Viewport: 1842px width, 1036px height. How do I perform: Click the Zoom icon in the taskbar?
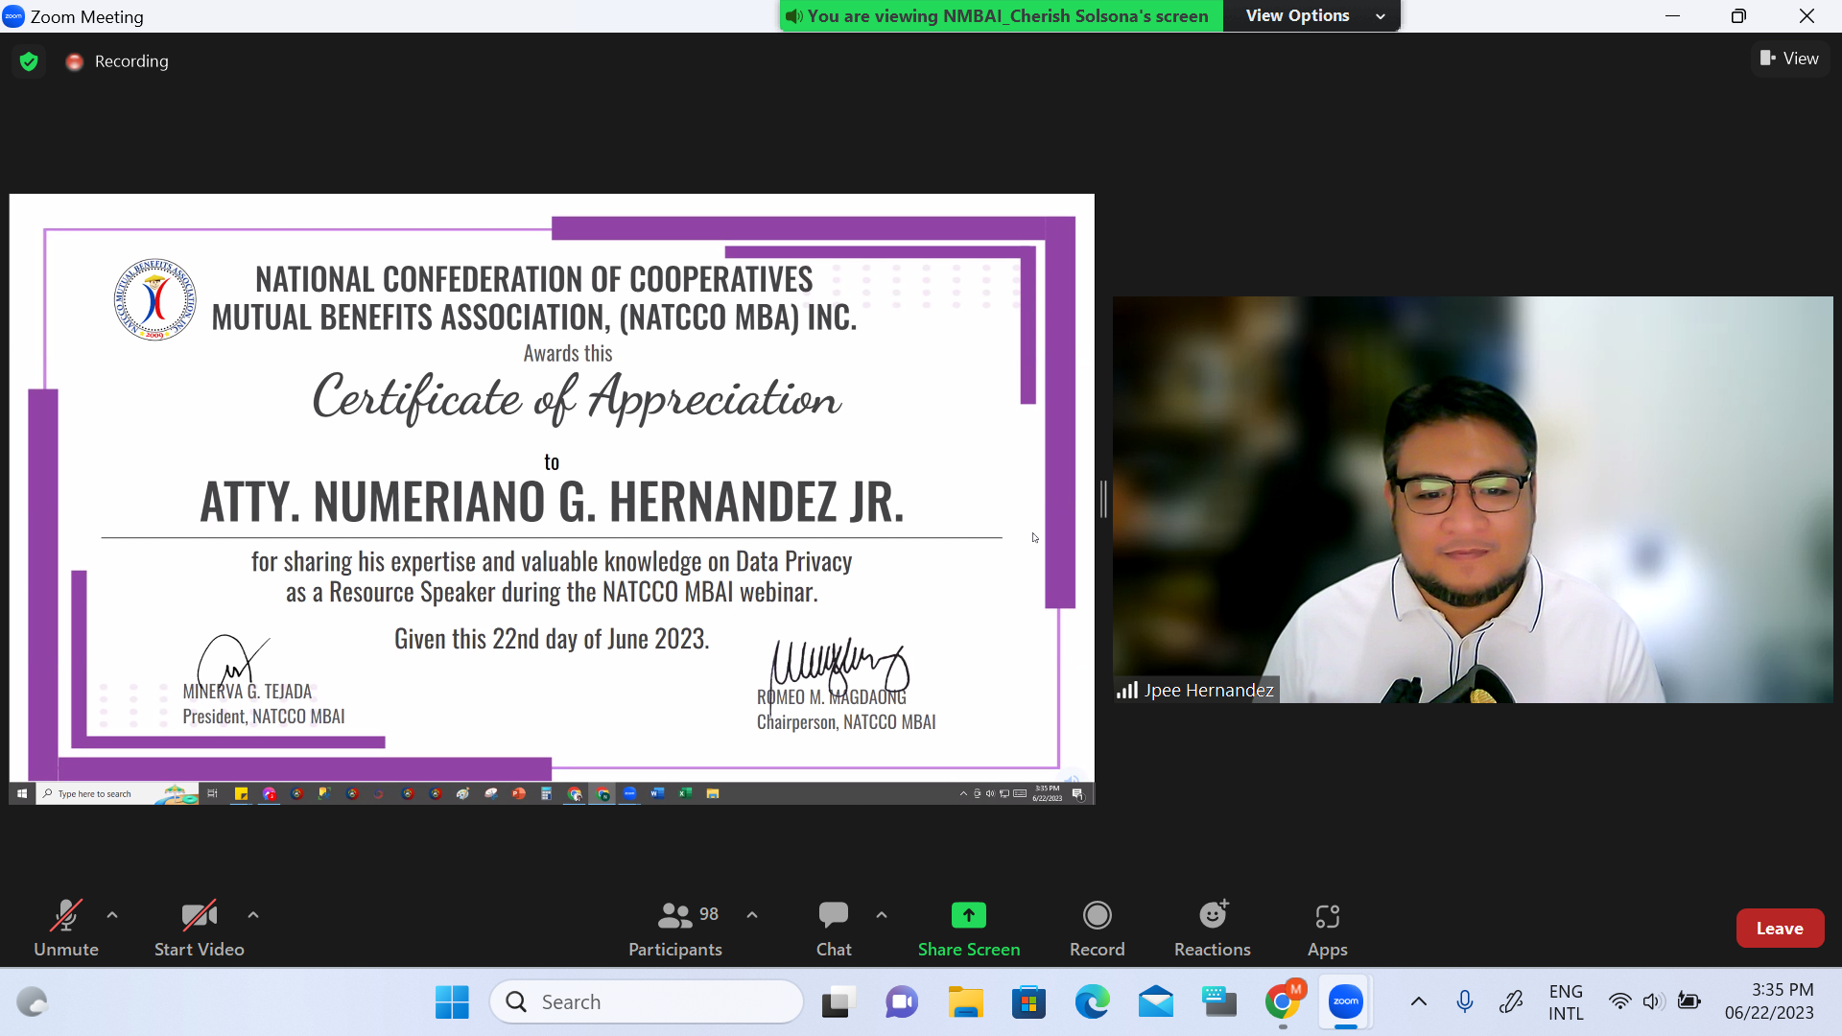tap(1346, 1002)
